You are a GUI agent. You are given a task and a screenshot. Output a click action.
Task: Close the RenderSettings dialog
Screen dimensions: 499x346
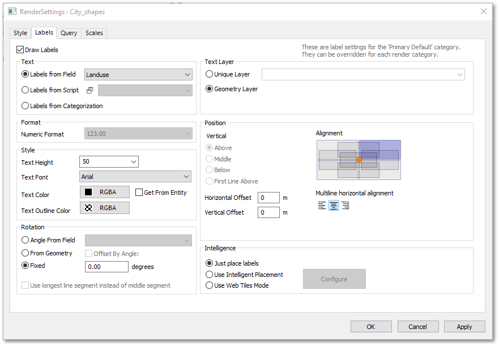[x=483, y=11]
